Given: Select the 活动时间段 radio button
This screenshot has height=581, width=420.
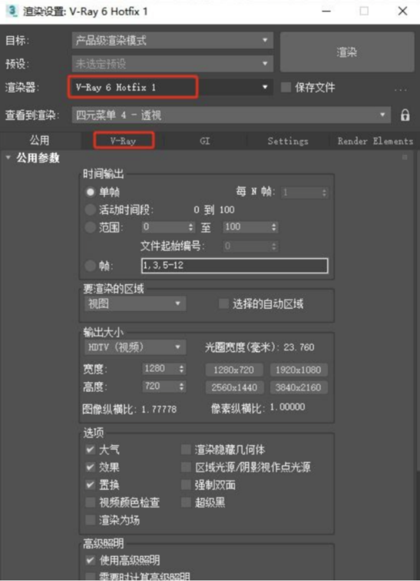Looking at the screenshot, I should (90, 210).
